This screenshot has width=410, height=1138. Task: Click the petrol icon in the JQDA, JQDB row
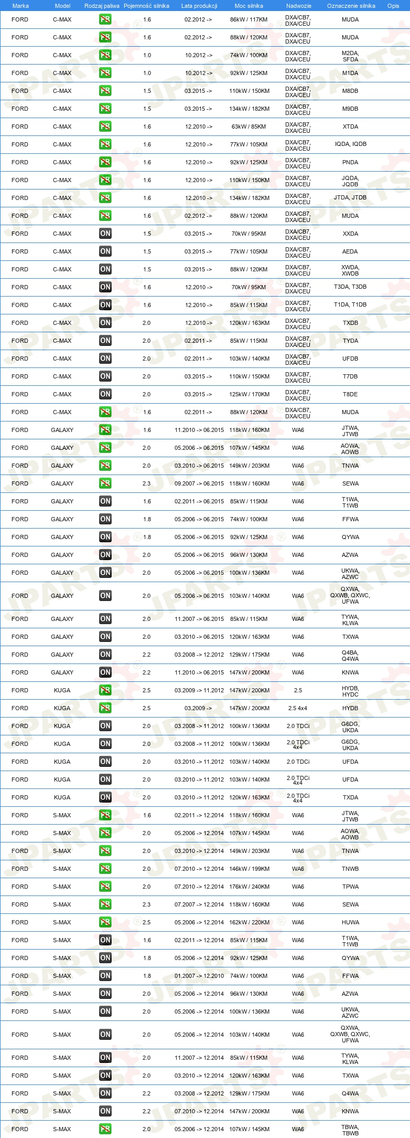105,180
